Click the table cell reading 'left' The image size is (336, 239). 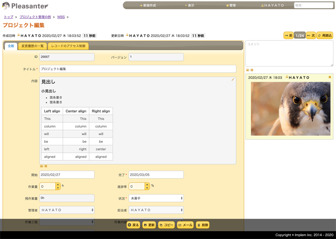click(52, 149)
